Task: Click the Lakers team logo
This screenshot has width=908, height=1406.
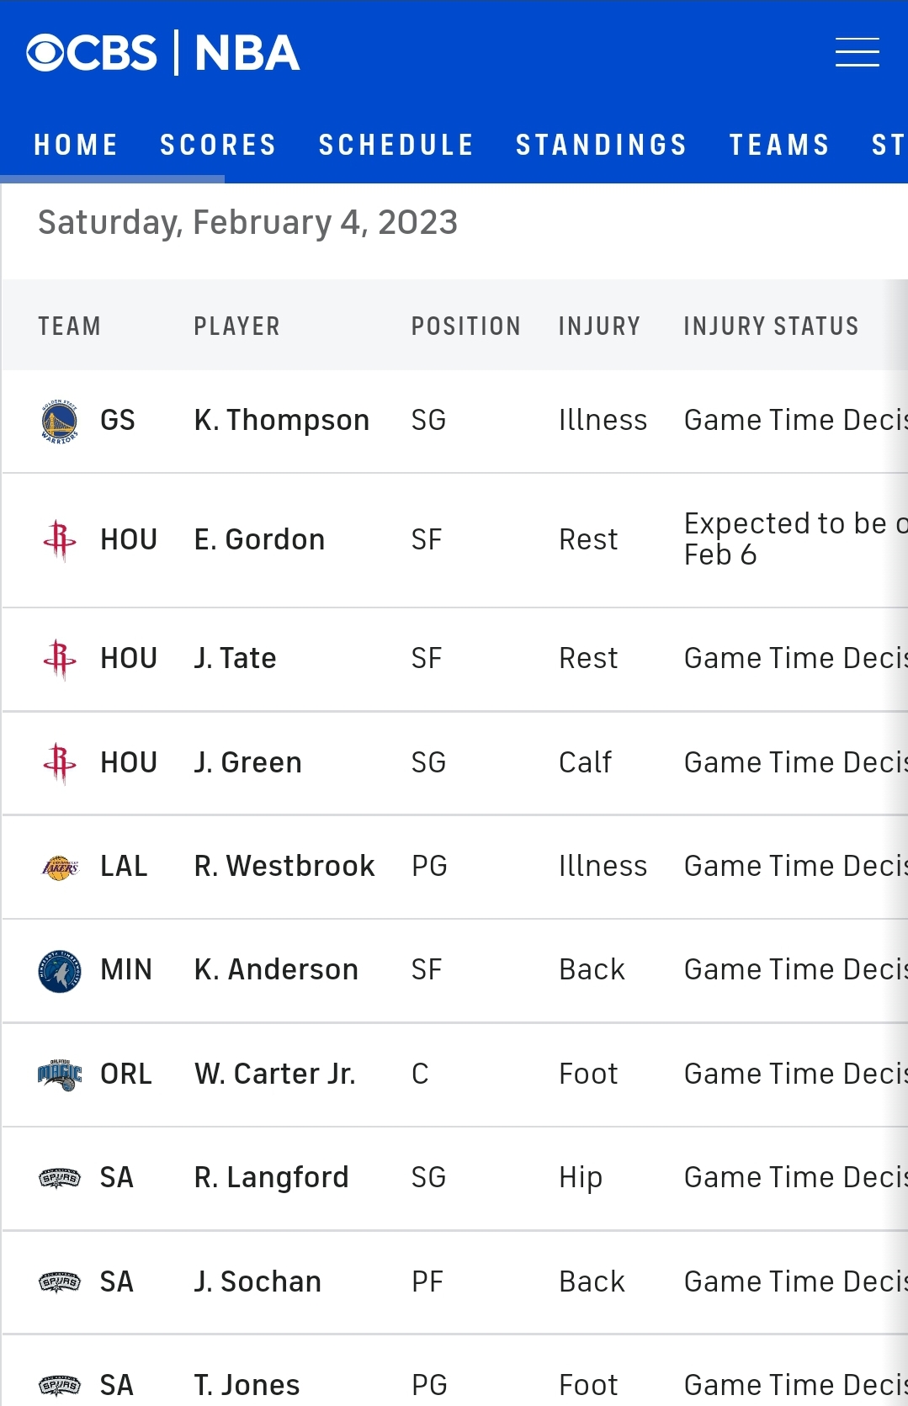Action: tap(60, 867)
